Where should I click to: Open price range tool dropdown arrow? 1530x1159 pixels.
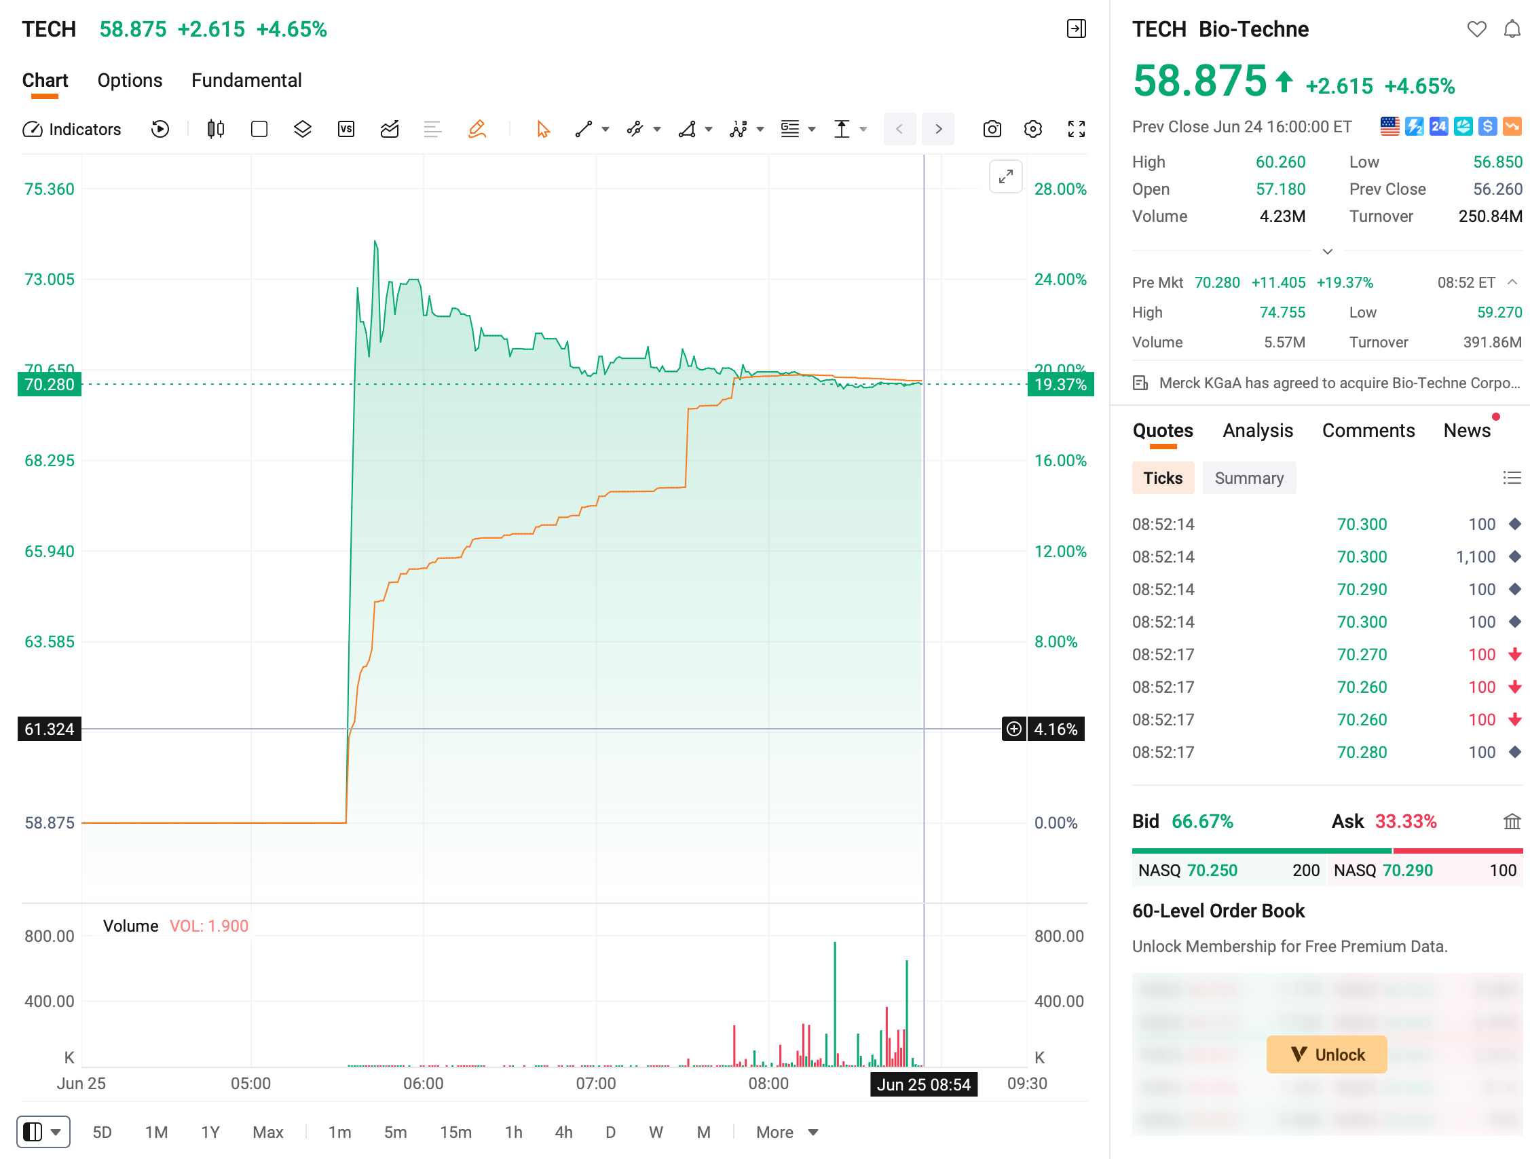click(863, 130)
